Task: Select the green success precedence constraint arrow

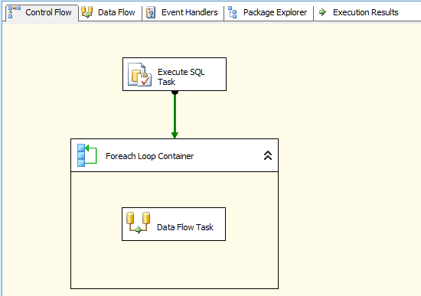Action: (175, 115)
